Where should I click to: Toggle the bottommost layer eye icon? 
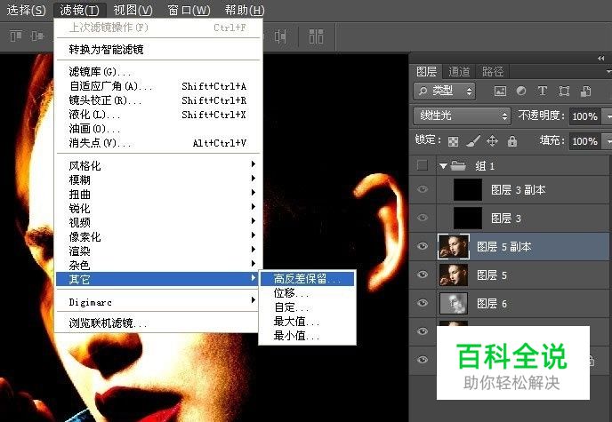423,360
